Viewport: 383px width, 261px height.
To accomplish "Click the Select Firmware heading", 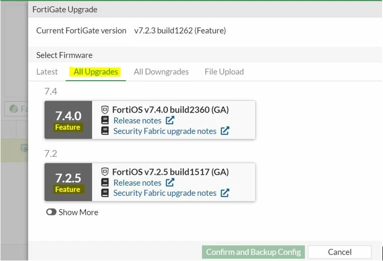I will [64, 55].
